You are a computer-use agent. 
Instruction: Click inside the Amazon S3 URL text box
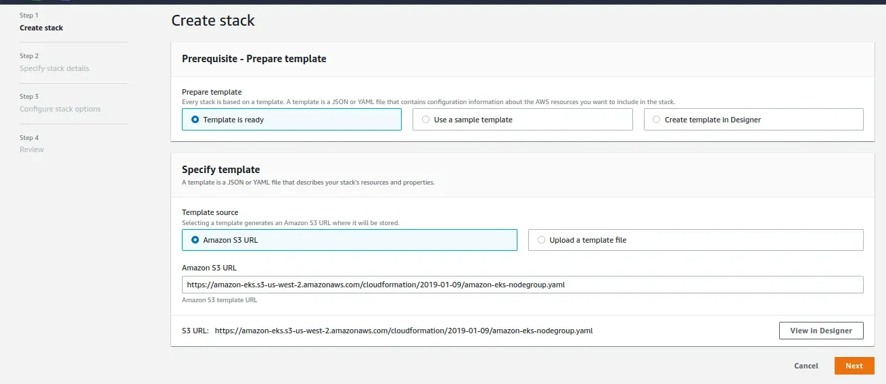522,285
